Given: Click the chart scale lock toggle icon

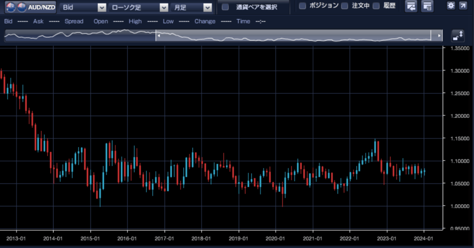Looking at the screenshot, I should point(458,36).
